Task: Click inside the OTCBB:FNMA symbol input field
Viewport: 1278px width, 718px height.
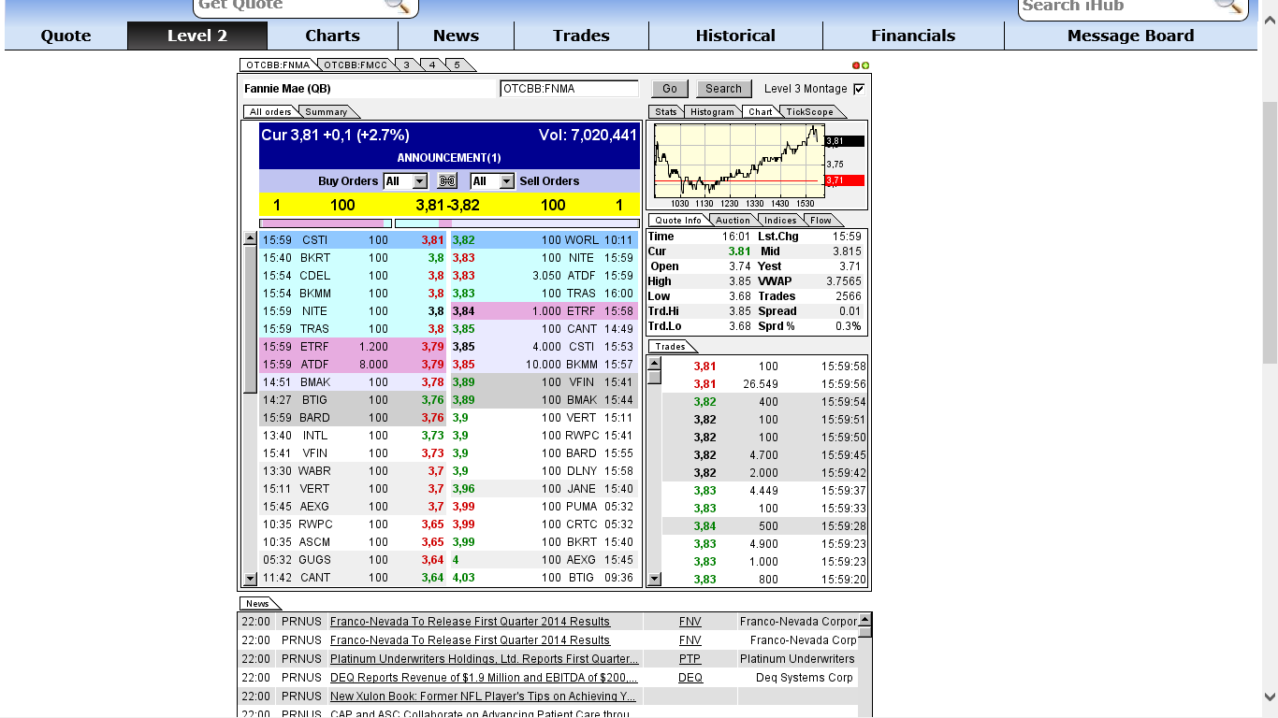Action: pos(571,88)
